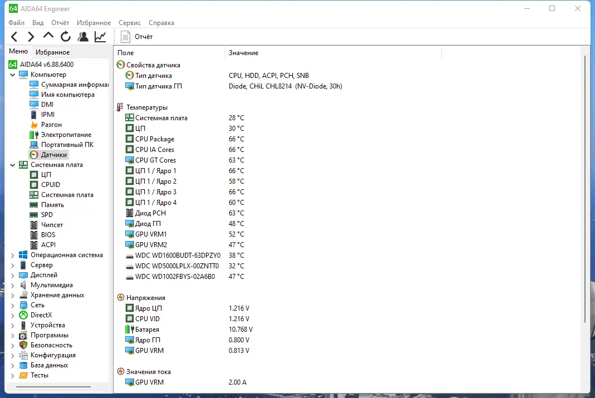Open the Разгон flame item

pos(46,125)
